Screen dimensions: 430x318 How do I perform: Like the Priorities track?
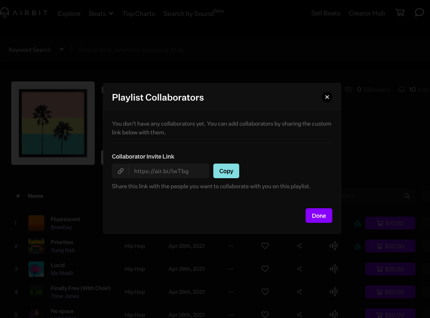[x=265, y=246]
